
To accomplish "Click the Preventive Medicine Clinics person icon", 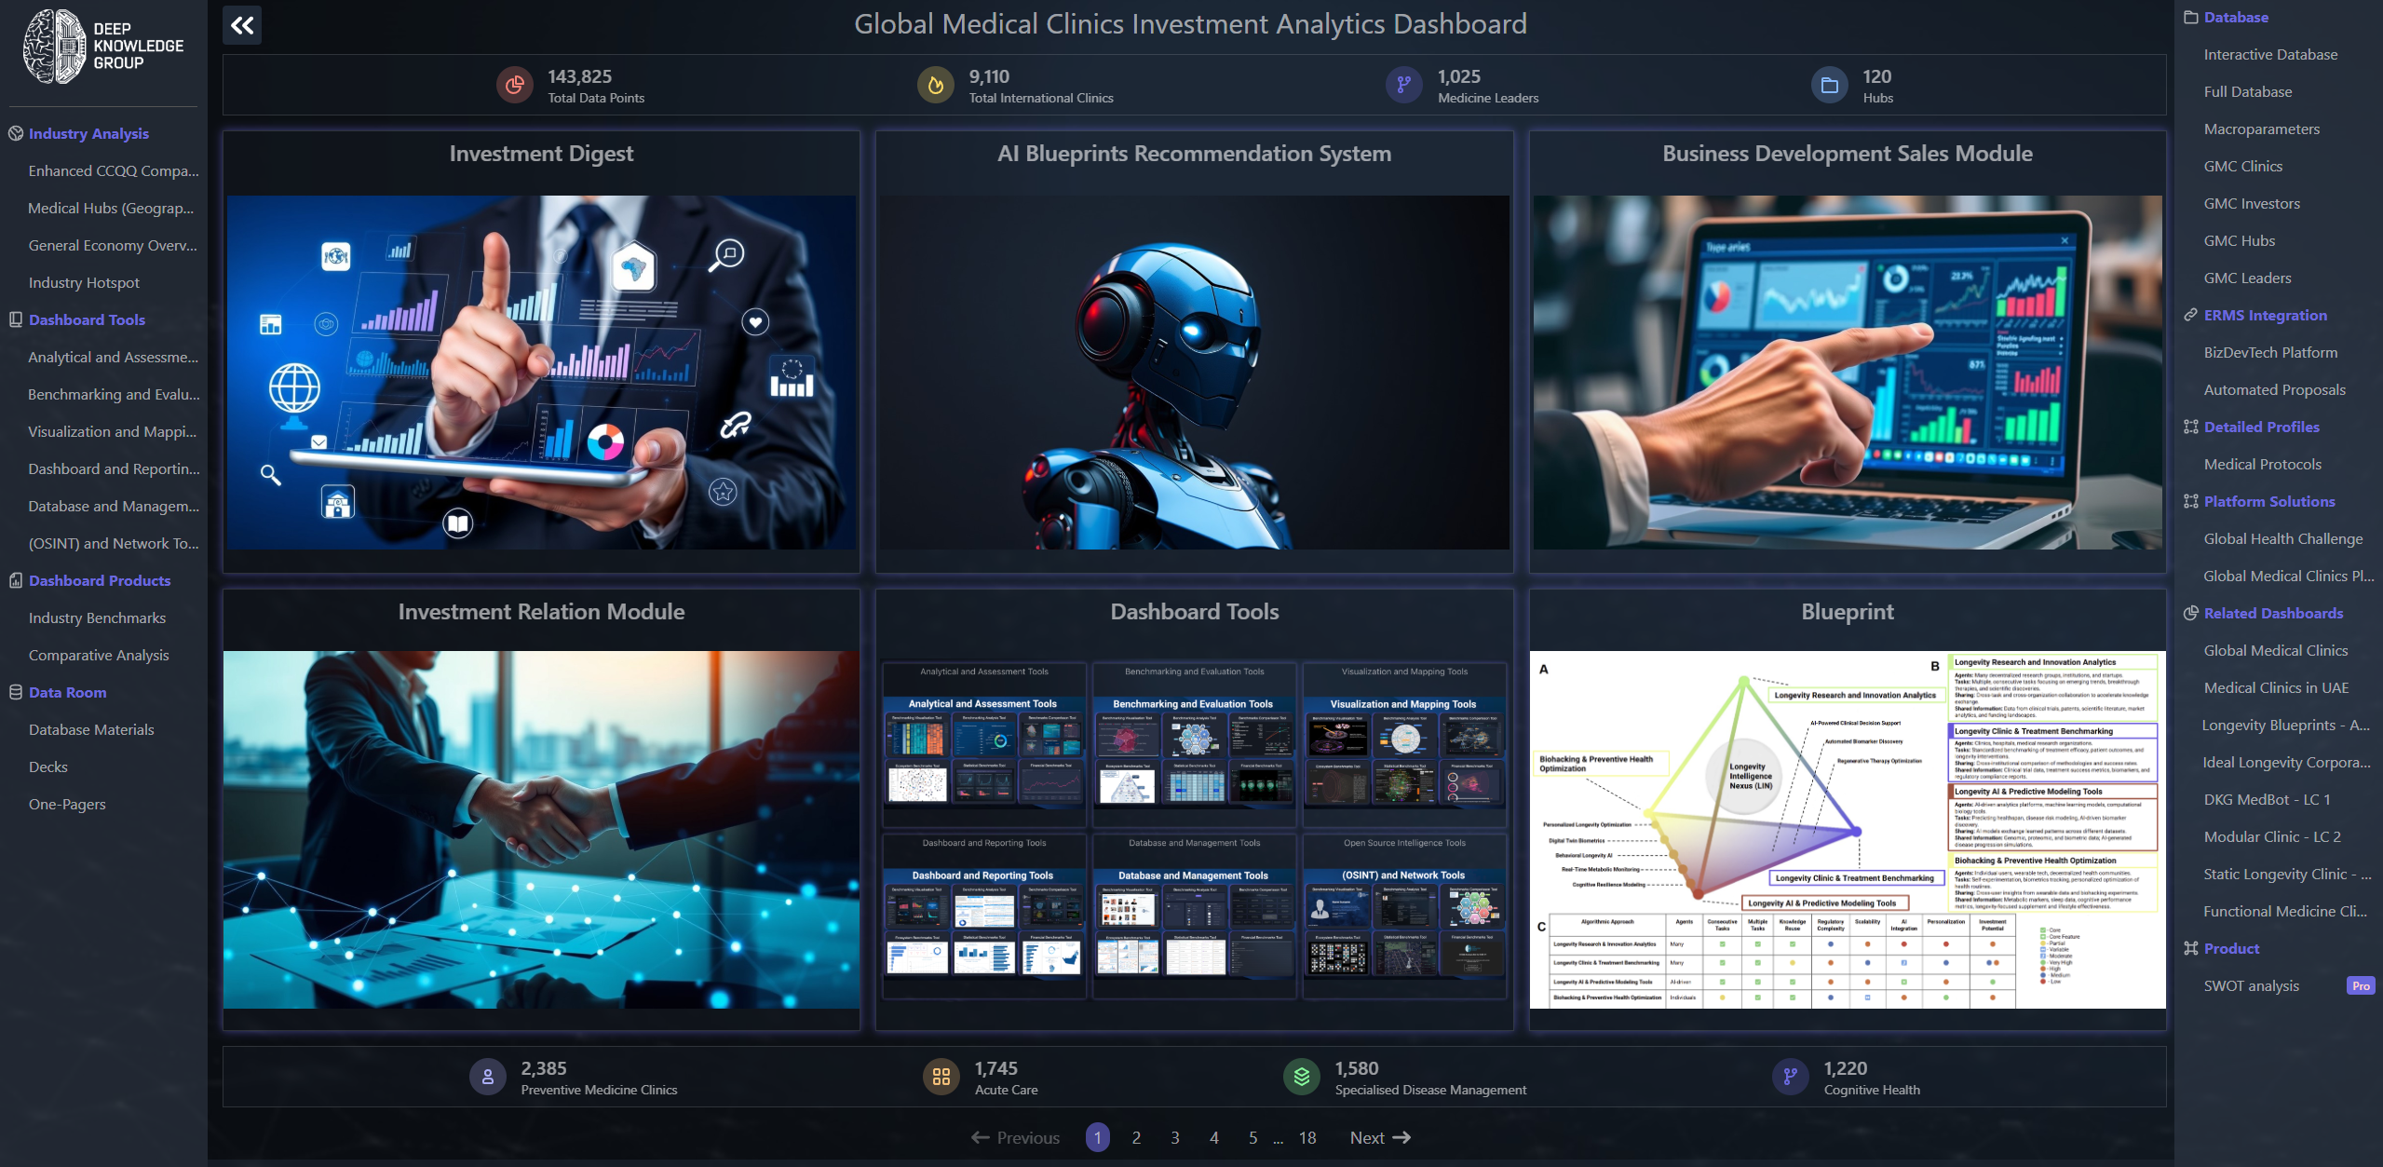I will coord(487,1078).
